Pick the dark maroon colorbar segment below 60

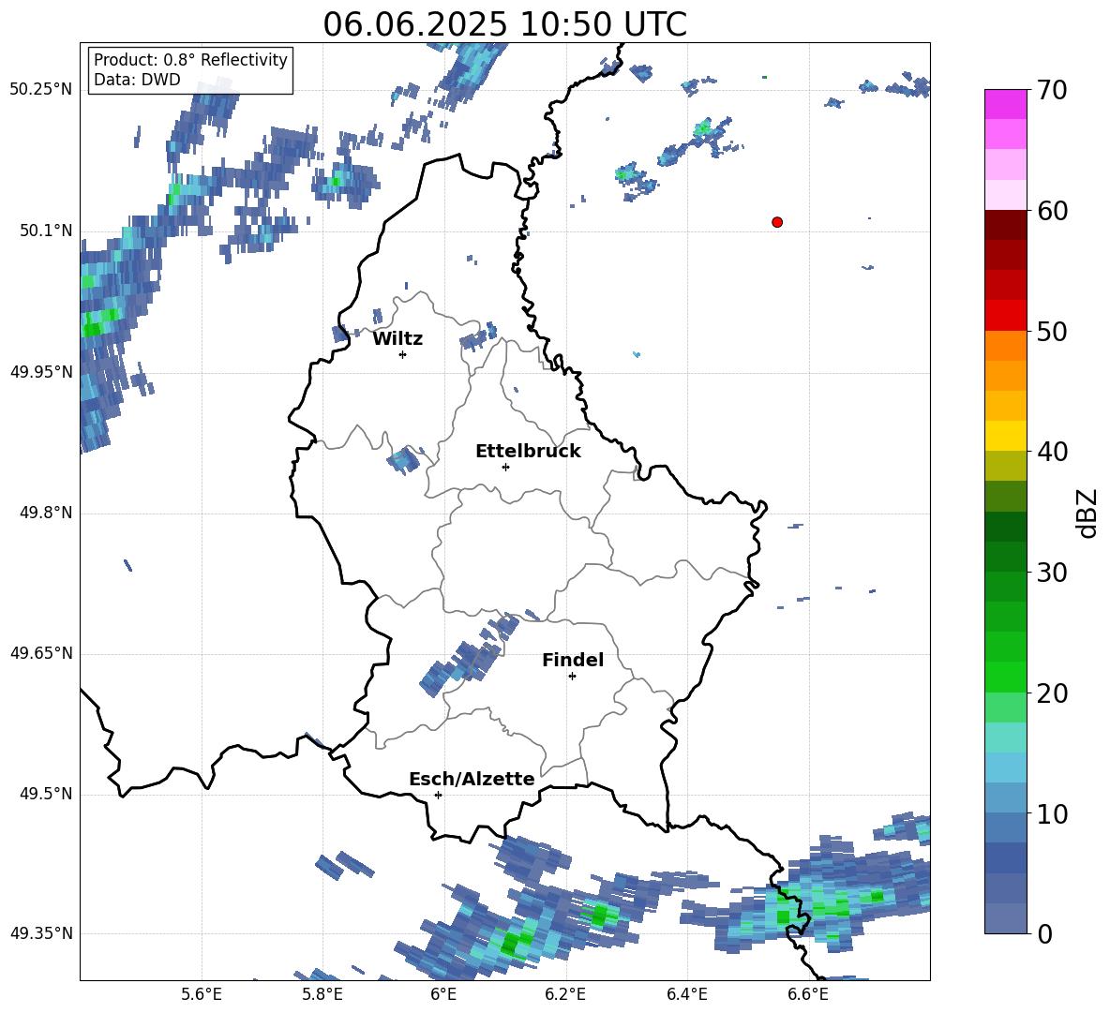pos(1005,225)
